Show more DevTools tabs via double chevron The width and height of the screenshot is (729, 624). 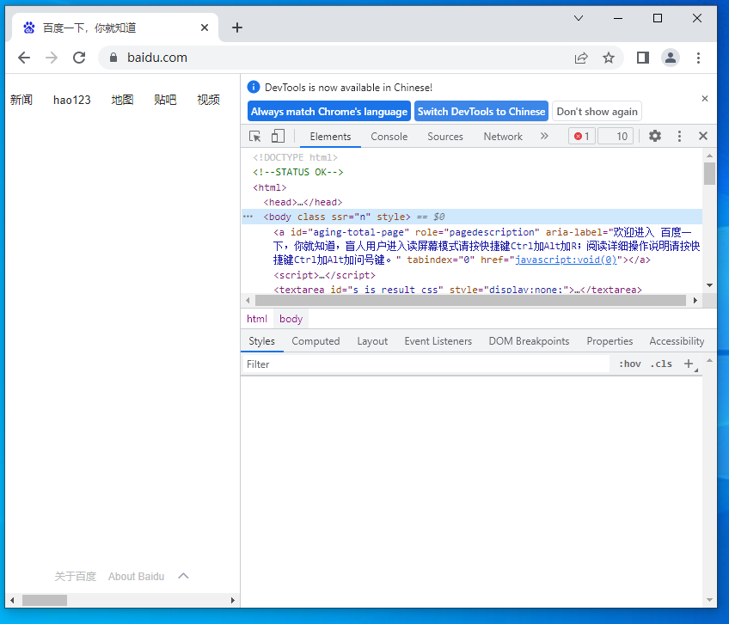(x=544, y=136)
